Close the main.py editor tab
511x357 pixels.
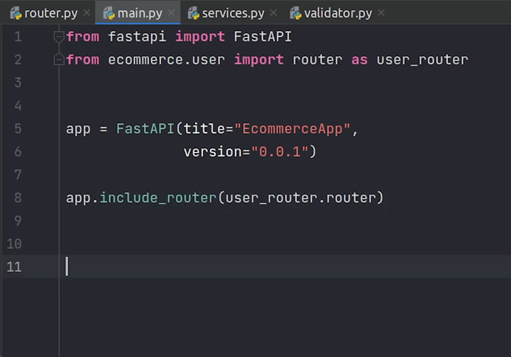[x=171, y=13]
